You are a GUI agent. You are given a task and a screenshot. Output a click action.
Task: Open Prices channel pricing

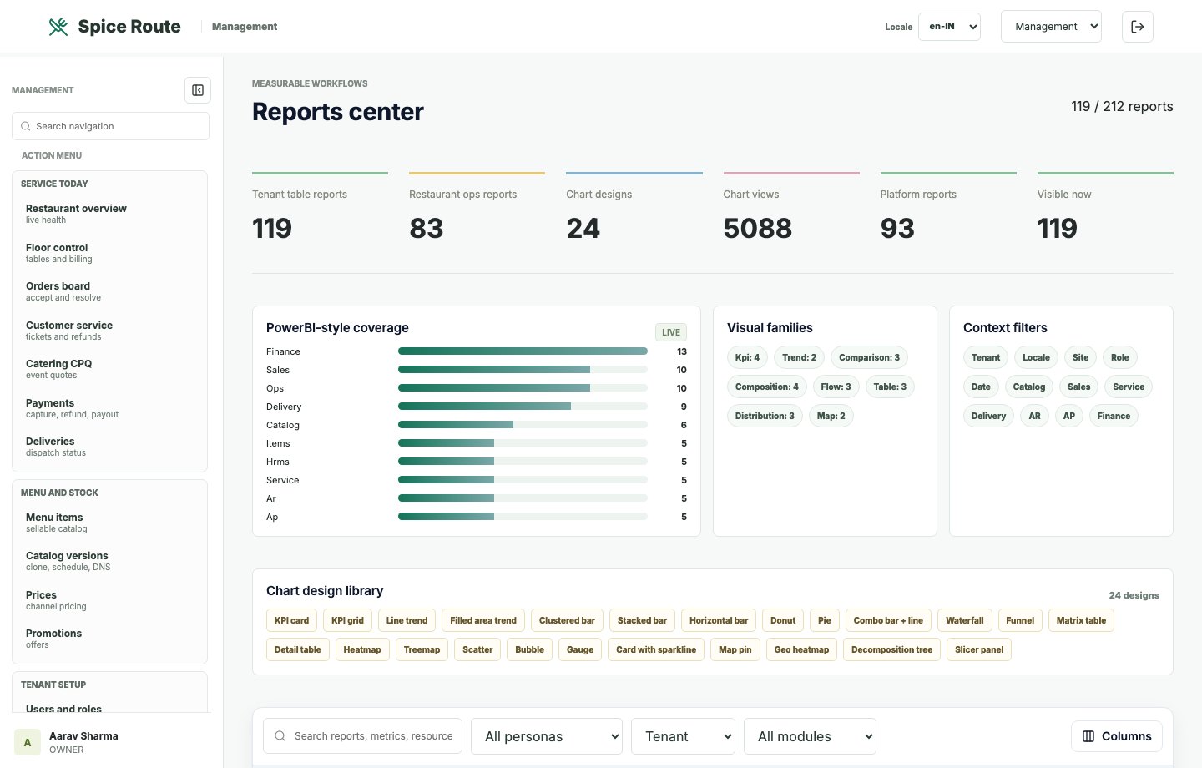coord(109,600)
